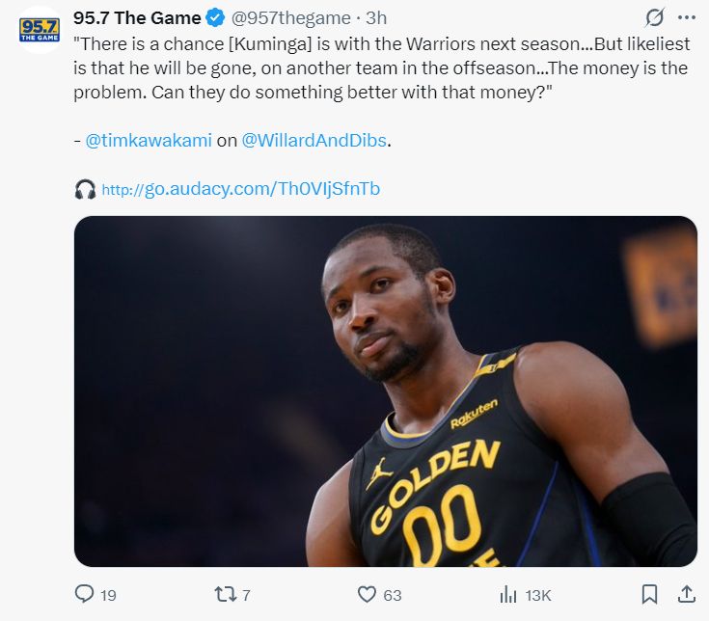
Task: Bookmark this tweet
Action: pyautogui.click(x=650, y=594)
